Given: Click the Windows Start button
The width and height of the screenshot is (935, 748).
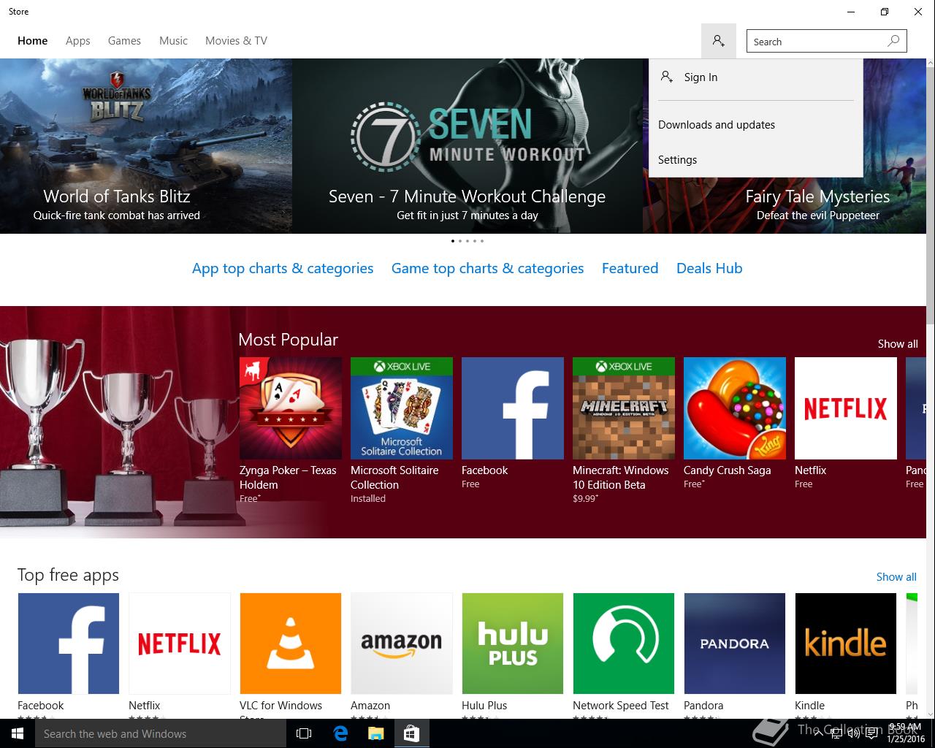Looking at the screenshot, I should click(x=18, y=733).
